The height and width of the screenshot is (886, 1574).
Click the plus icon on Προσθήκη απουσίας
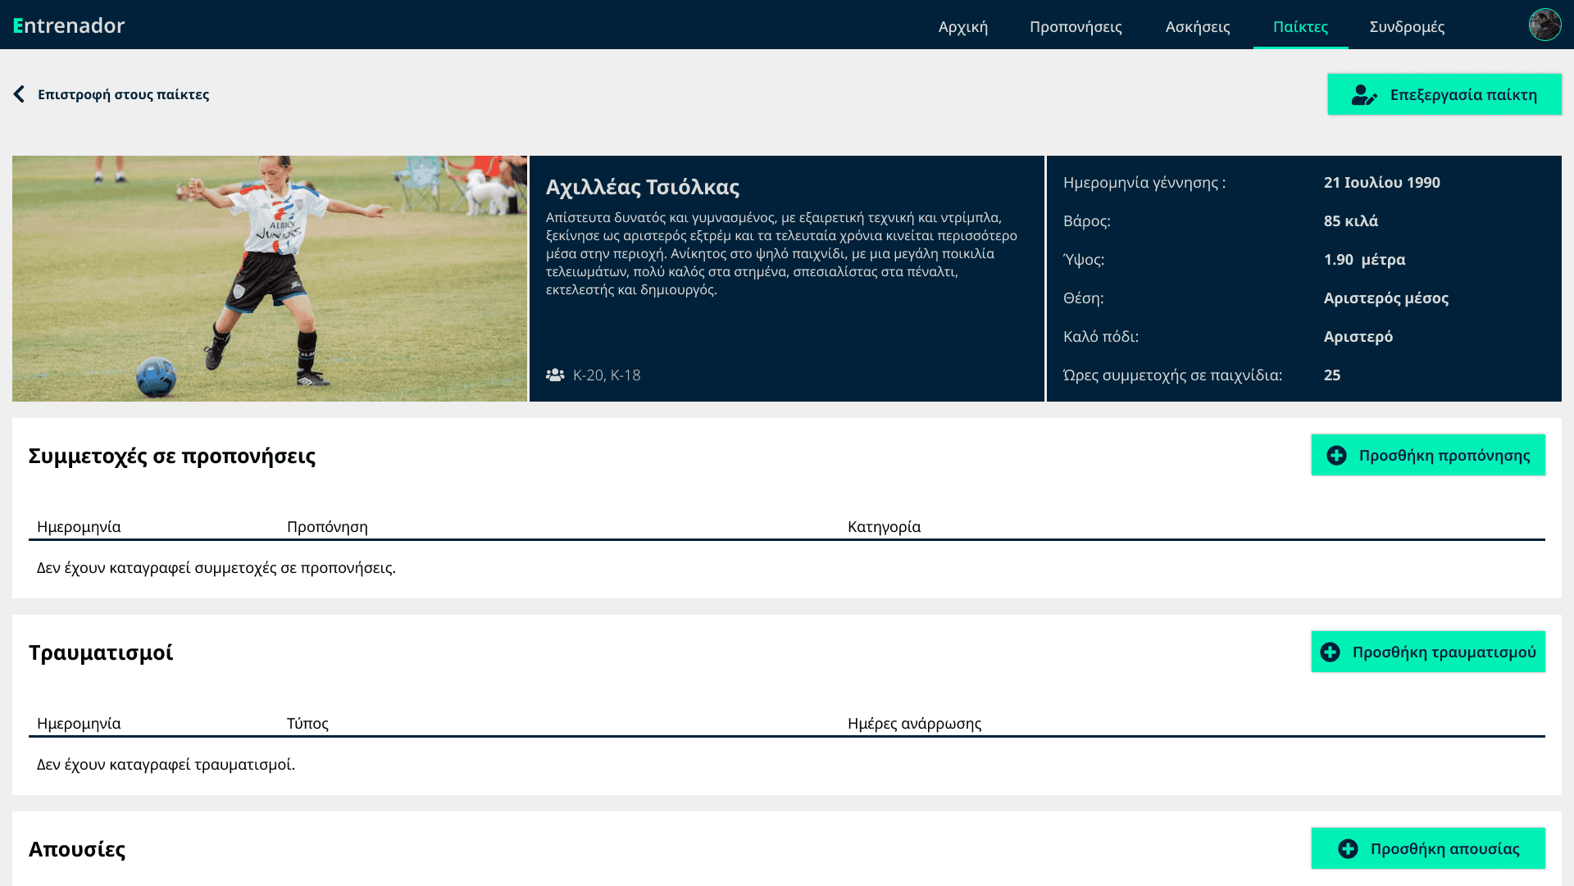coord(1348,848)
